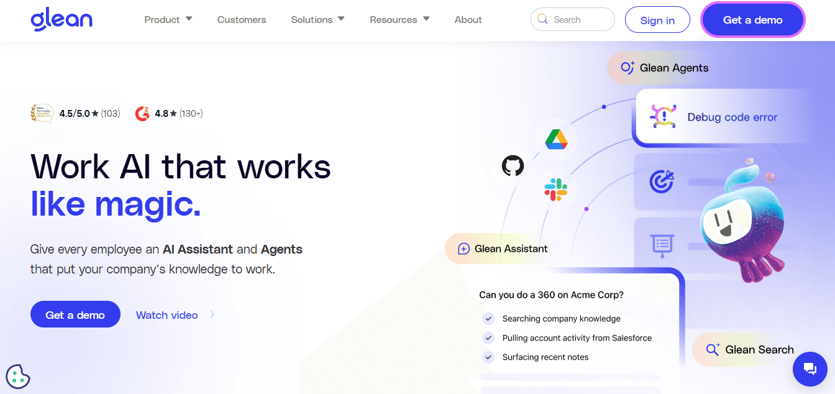This screenshot has width=835, height=394.
Task: Click the Glean mascot character
Action: [742, 222]
